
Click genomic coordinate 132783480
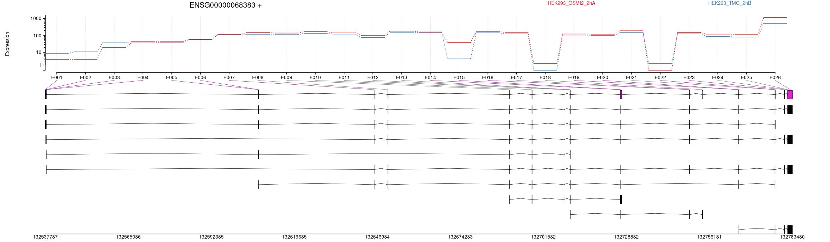click(x=792, y=237)
